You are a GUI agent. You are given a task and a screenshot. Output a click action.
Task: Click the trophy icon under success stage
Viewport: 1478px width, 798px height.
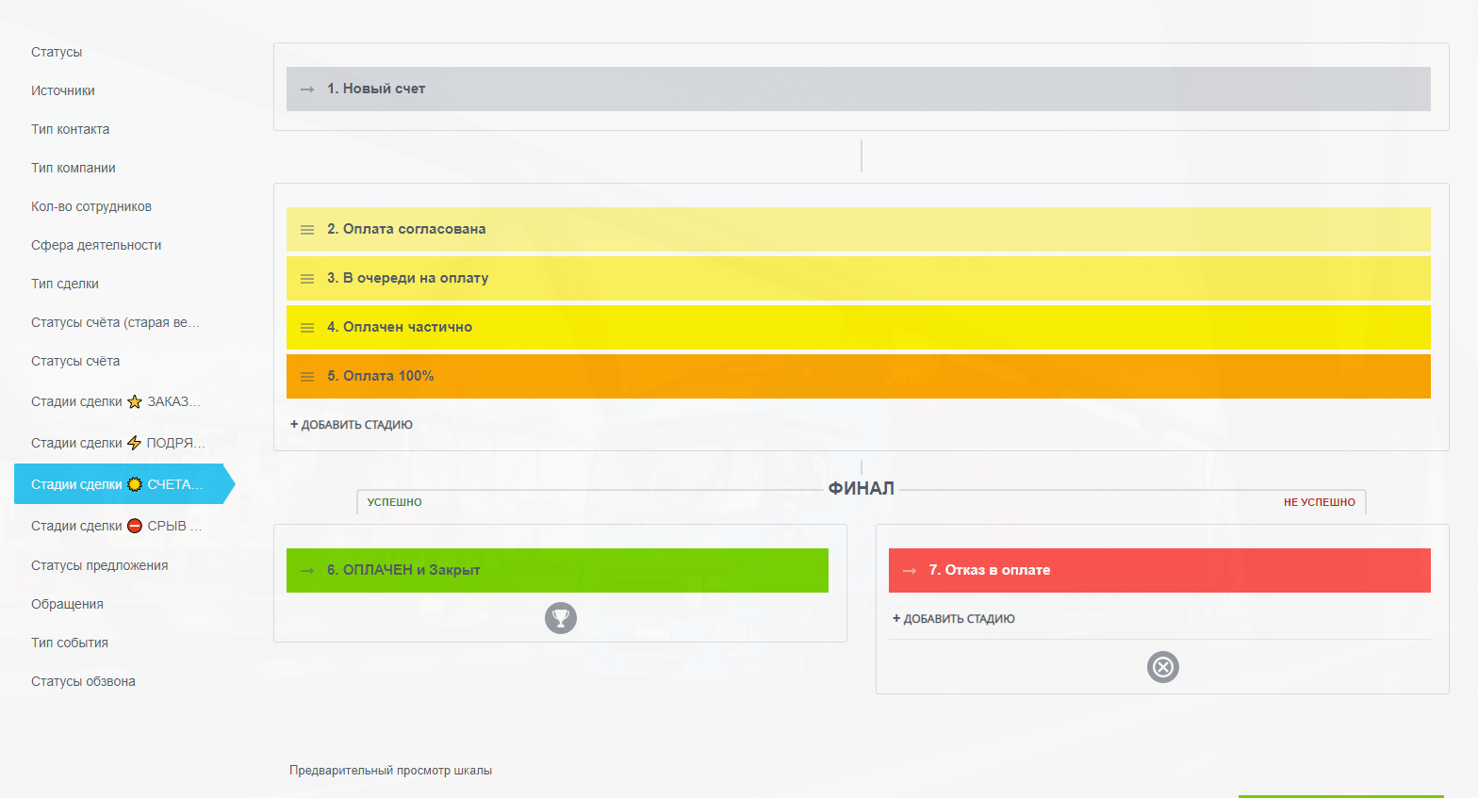tap(560, 618)
